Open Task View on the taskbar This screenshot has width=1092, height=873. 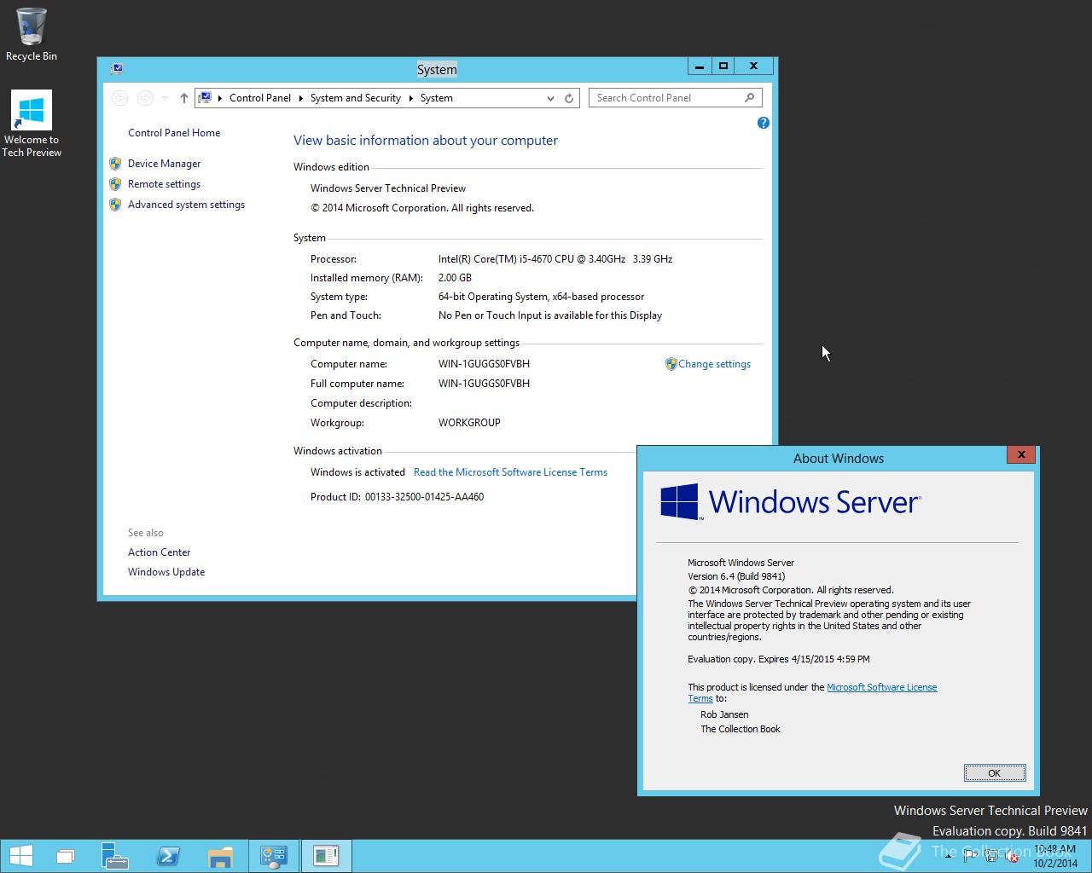[x=66, y=856]
